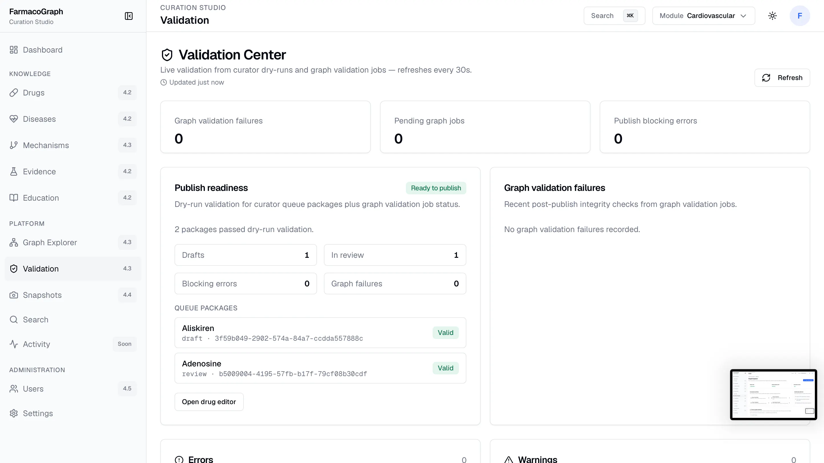Click the Search box in the top bar
The height and width of the screenshot is (463, 824).
coord(614,16)
